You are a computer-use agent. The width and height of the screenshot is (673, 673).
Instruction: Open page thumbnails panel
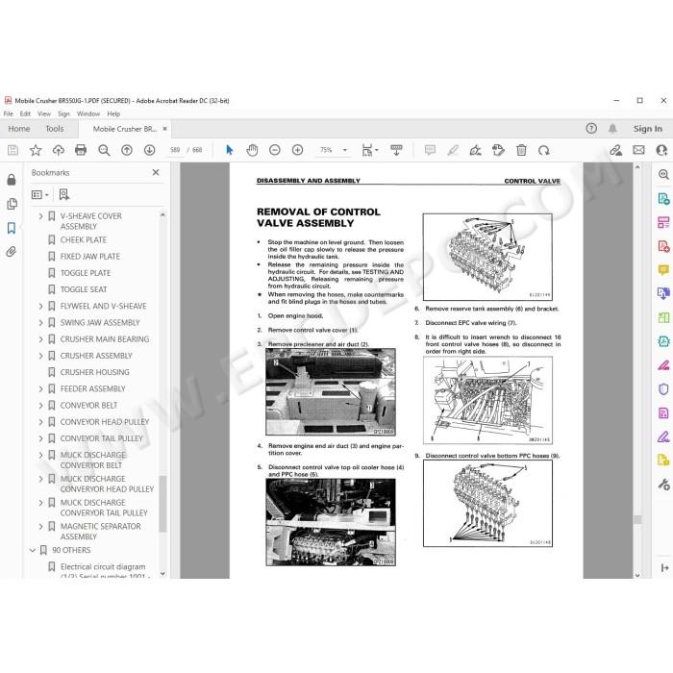[x=12, y=204]
